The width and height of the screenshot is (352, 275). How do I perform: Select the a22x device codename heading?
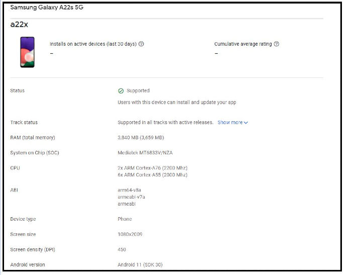19,24
